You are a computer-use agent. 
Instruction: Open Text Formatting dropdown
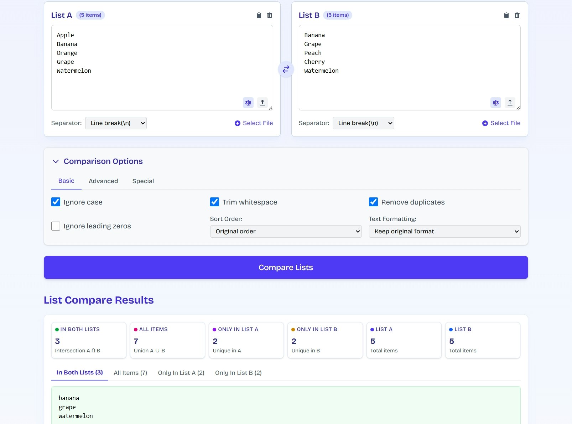445,231
